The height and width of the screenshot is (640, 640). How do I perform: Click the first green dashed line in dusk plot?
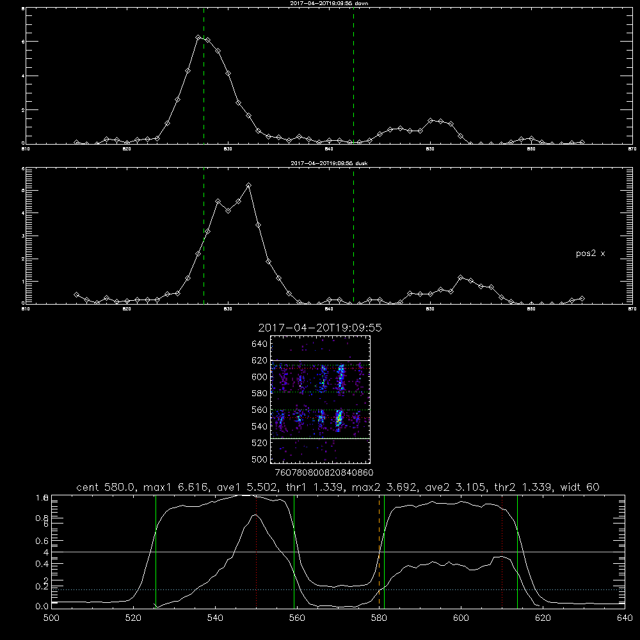[x=204, y=236]
